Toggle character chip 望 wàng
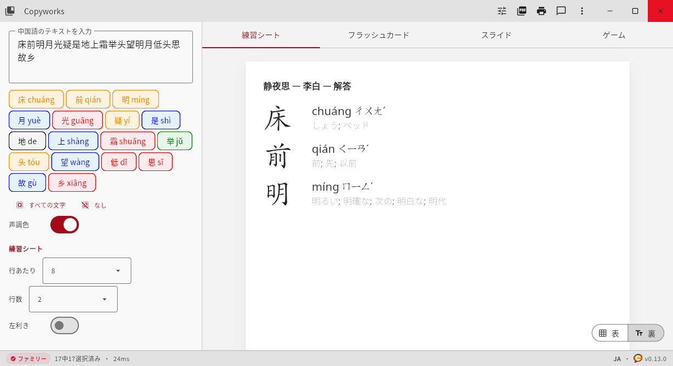673x366 pixels. coord(75,162)
